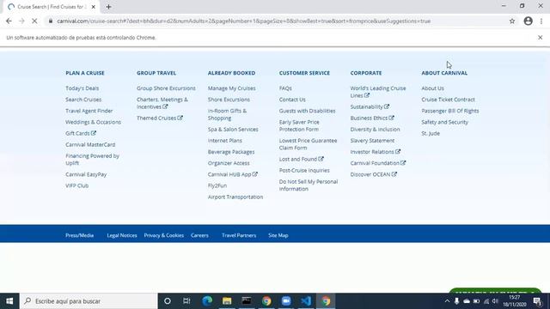Open Themed Cruises external link
Viewport: 550px width, 309px height.
click(x=160, y=118)
